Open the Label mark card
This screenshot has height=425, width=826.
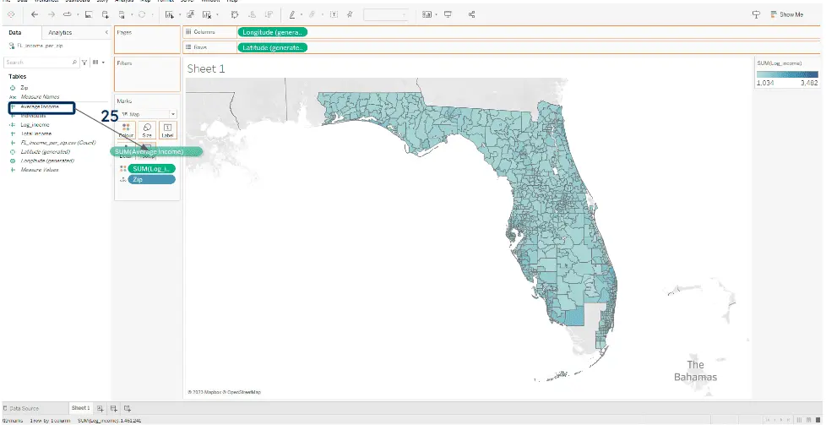167,129
